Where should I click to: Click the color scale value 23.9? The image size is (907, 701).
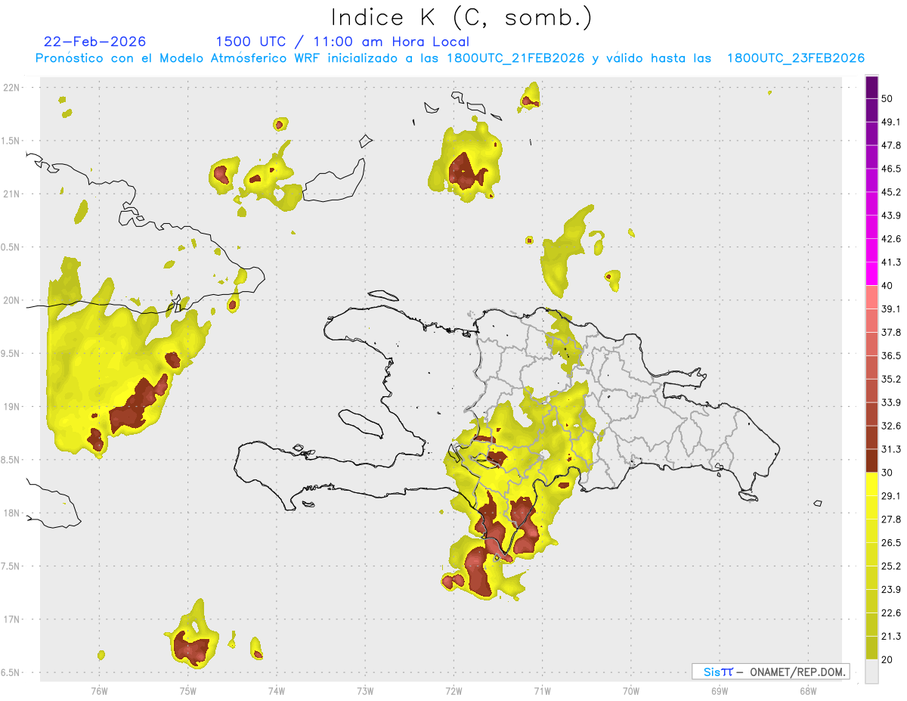(891, 591)
